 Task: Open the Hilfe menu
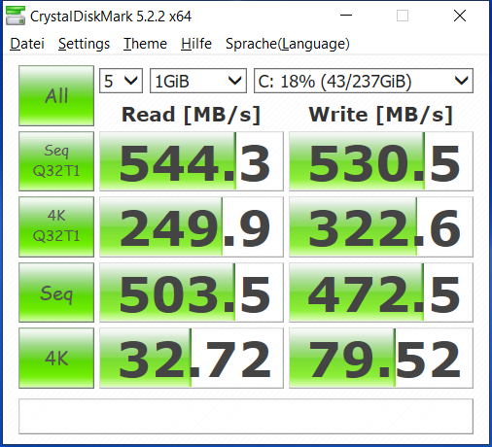196,44
